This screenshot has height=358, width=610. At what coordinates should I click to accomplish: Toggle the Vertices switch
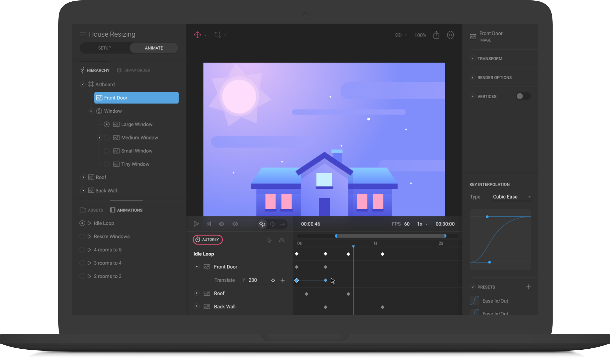tap(523, 96)
